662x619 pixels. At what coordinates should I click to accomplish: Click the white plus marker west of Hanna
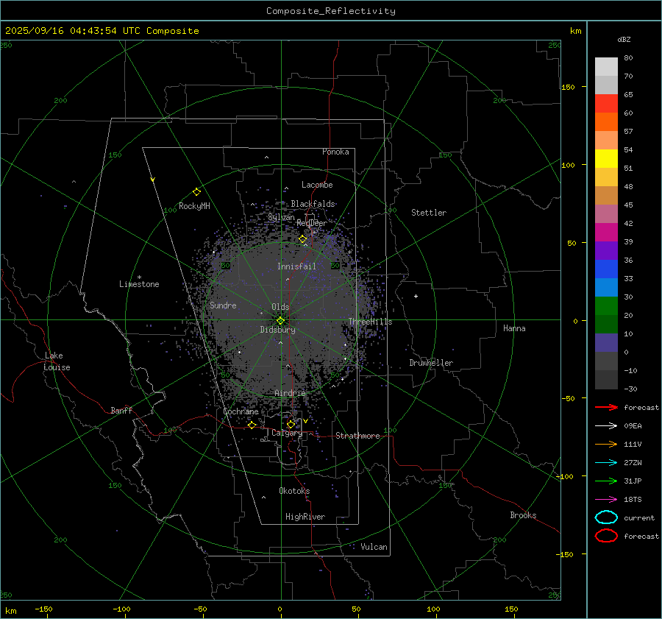coord(416,296)
